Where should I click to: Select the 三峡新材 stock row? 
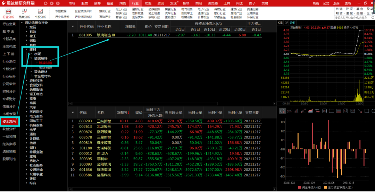pyautogui.click(x=165, y=121)
